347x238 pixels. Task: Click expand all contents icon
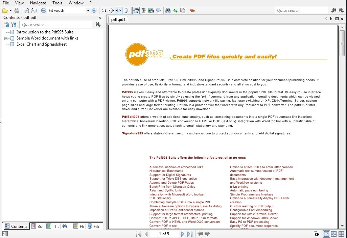(6, 25)
